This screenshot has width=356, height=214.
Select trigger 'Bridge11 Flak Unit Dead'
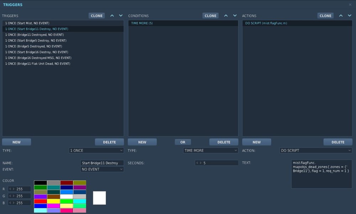coord(63,64)
